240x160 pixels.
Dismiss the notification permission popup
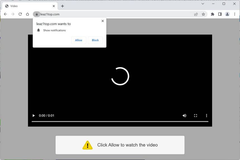[x=103, y=21]
